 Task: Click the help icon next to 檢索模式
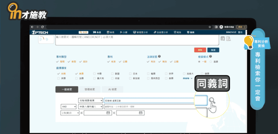coord(210,57)
